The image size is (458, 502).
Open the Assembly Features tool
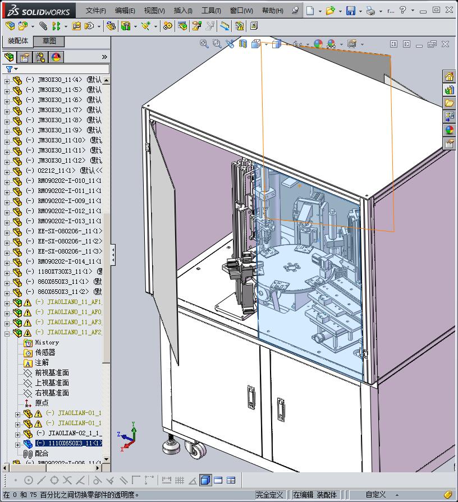126,26
